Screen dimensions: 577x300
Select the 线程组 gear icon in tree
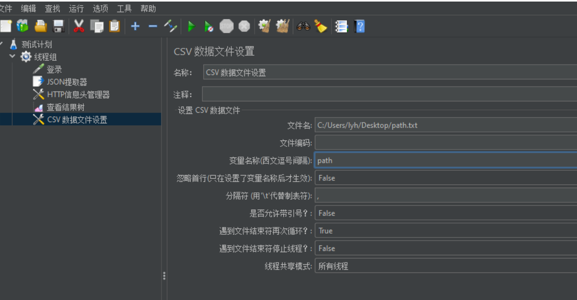26,57
